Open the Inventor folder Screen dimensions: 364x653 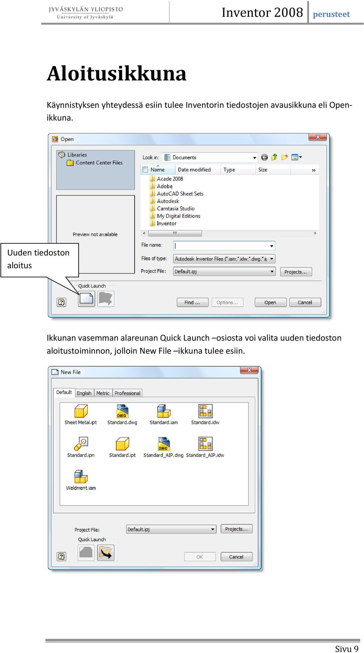[x=163, y=224]
